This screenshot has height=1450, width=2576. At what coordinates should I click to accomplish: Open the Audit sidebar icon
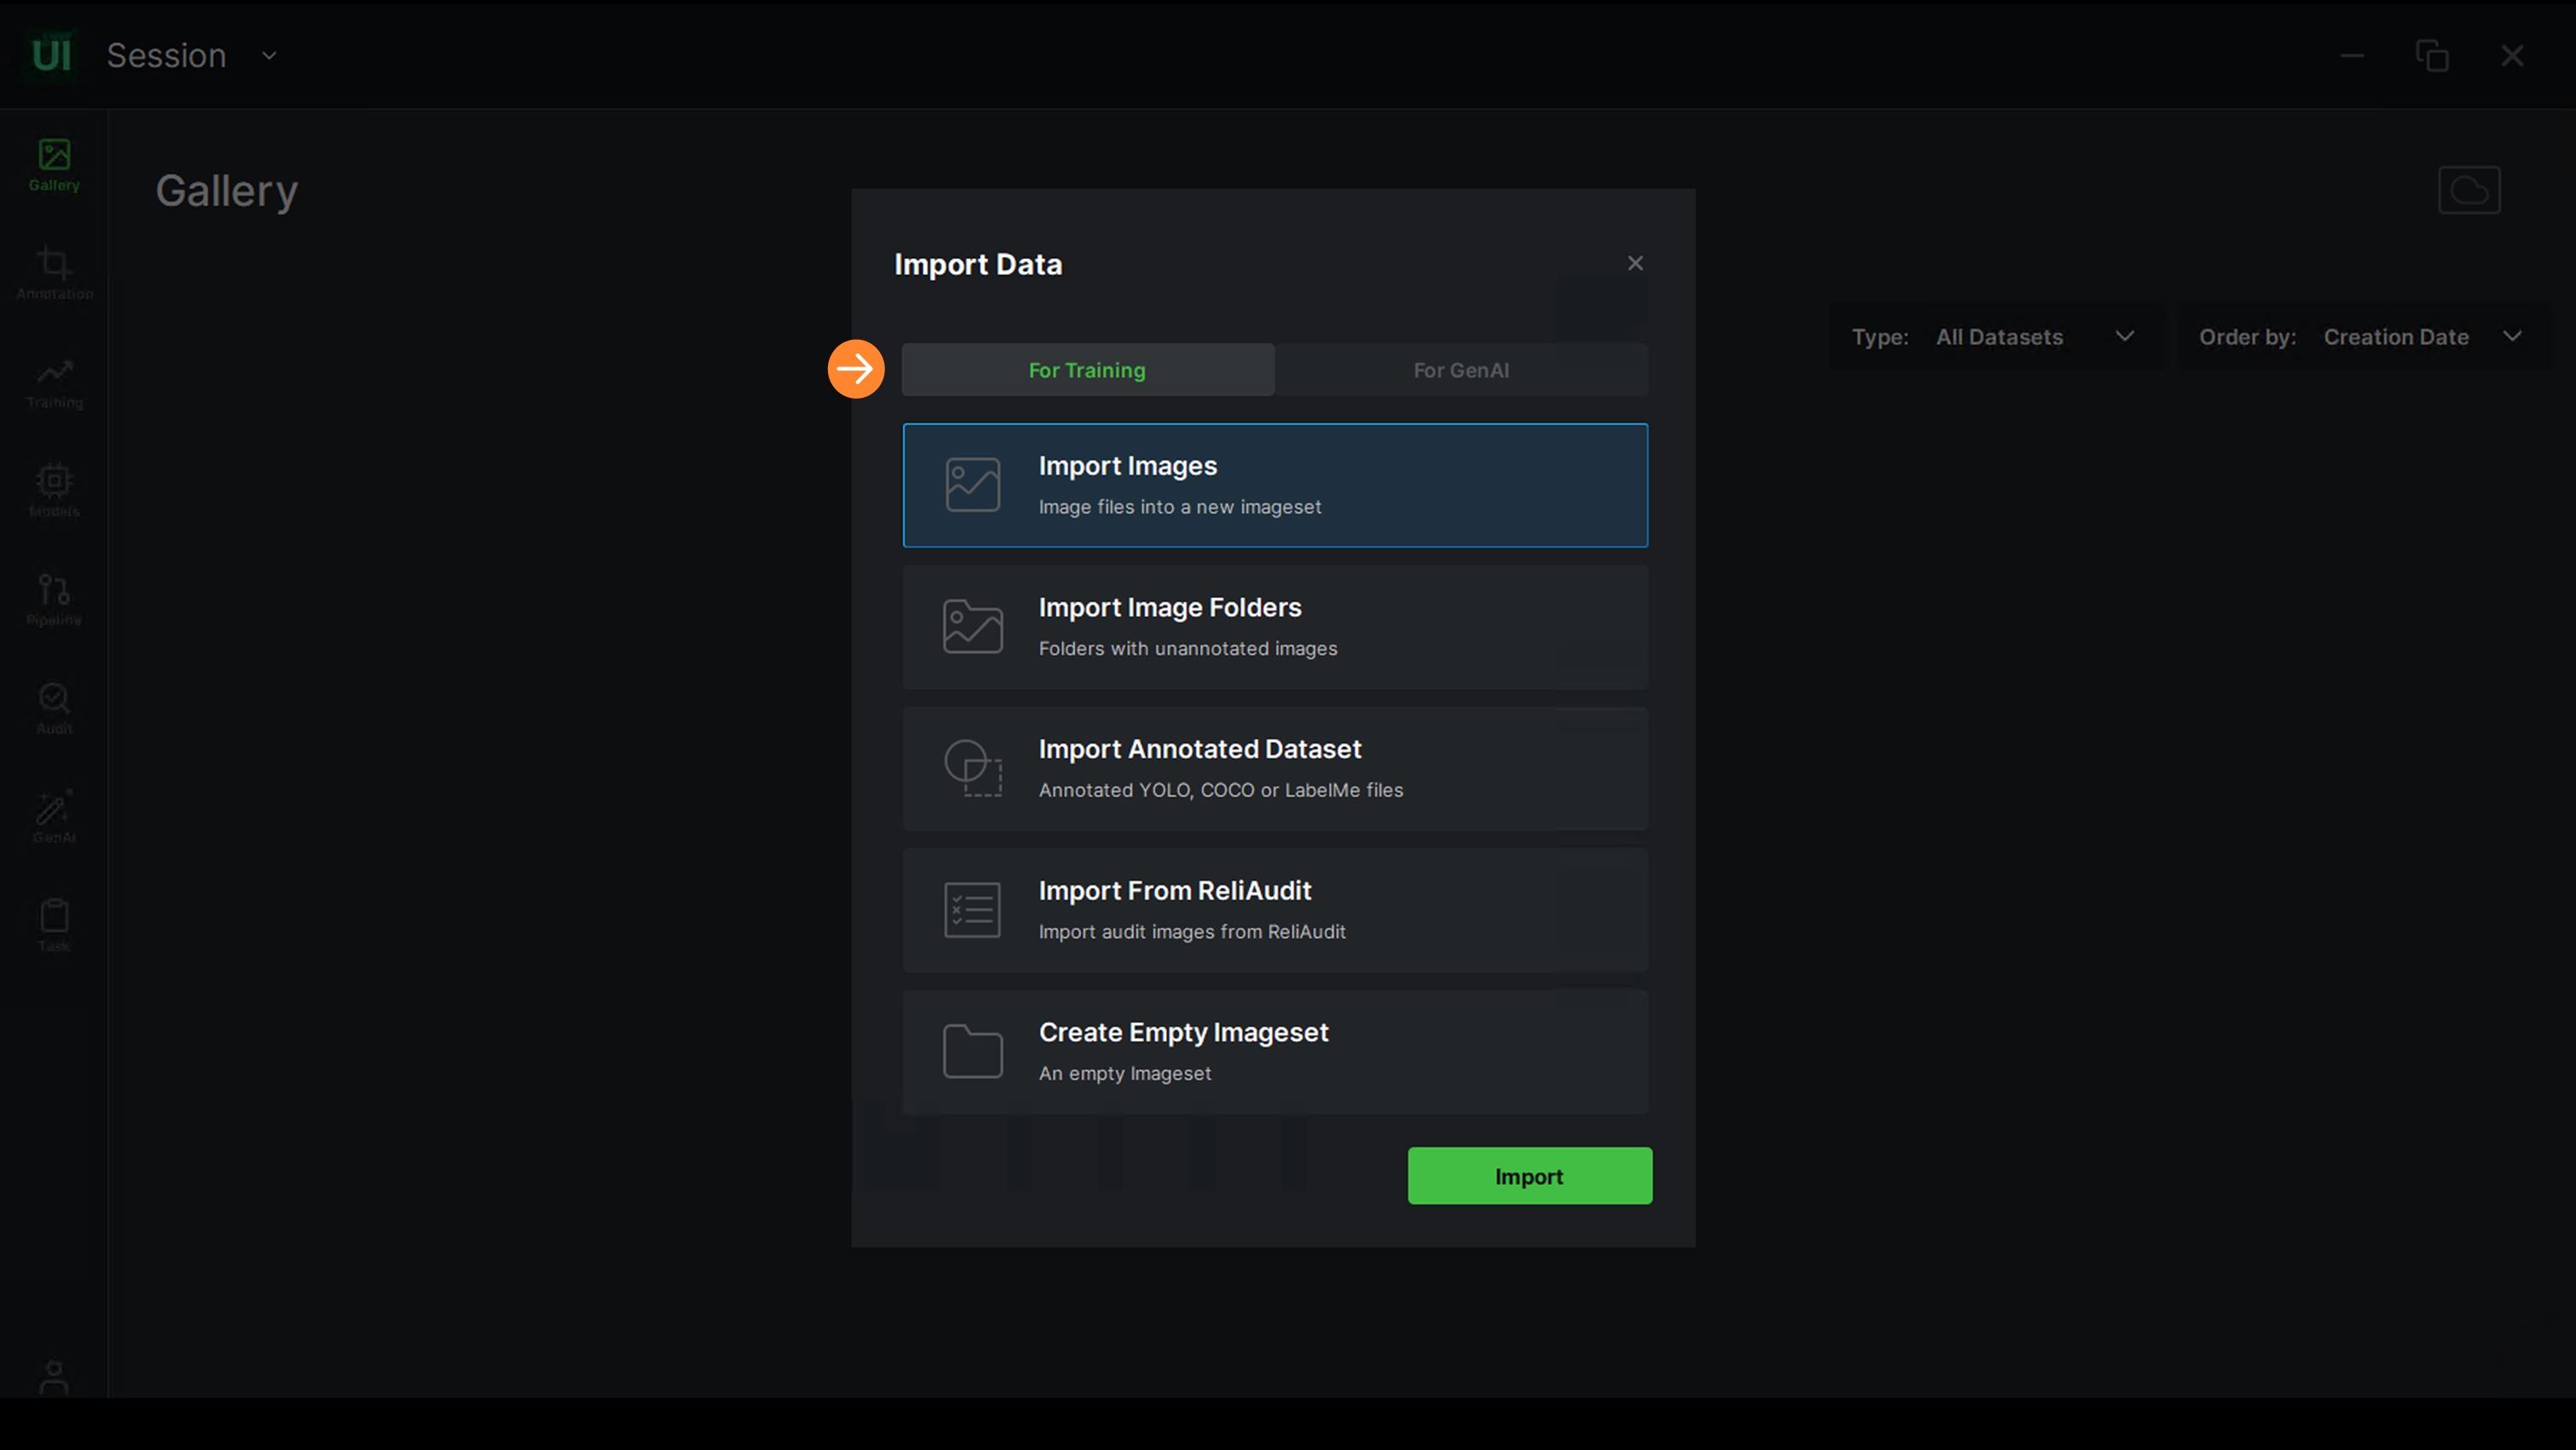pos(54,708)
